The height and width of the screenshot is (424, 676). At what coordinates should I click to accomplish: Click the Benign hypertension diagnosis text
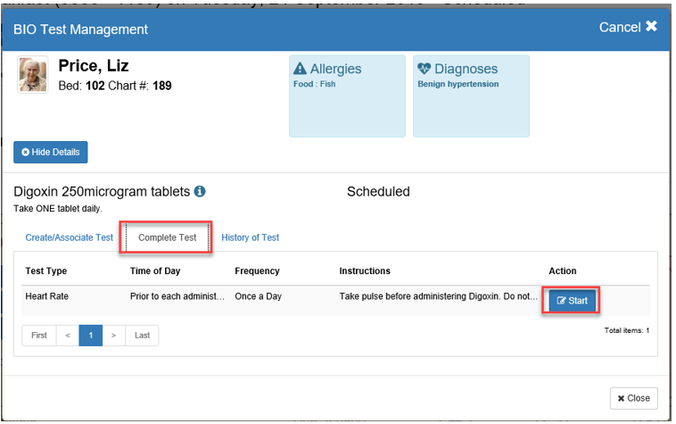[458, 85]
